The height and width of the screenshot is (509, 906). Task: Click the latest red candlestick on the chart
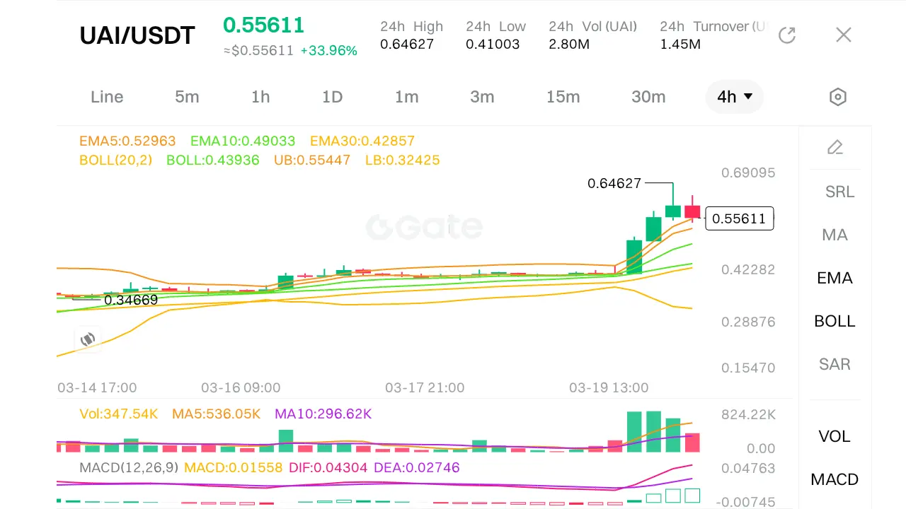(692, 211)
